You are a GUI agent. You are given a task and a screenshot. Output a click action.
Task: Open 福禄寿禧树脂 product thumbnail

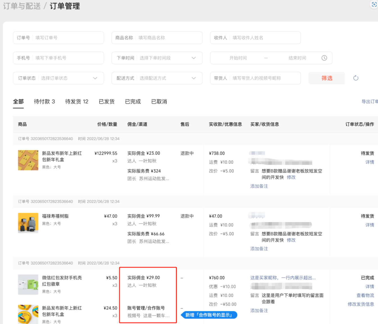click(28, 223)
